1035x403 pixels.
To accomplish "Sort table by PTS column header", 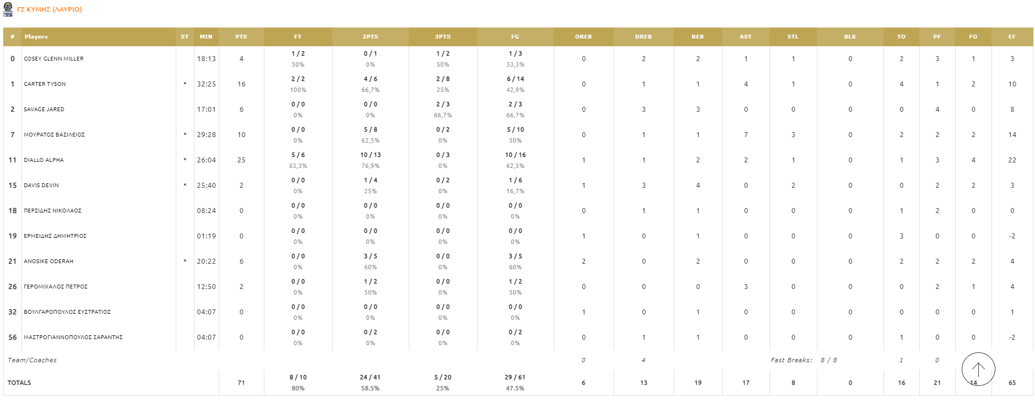I will pyautogui.click(x=241, y=37).
